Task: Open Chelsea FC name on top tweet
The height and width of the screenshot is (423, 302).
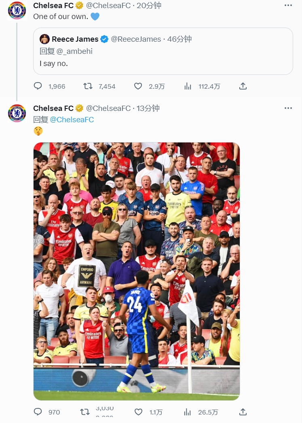Action: (53, 5)
